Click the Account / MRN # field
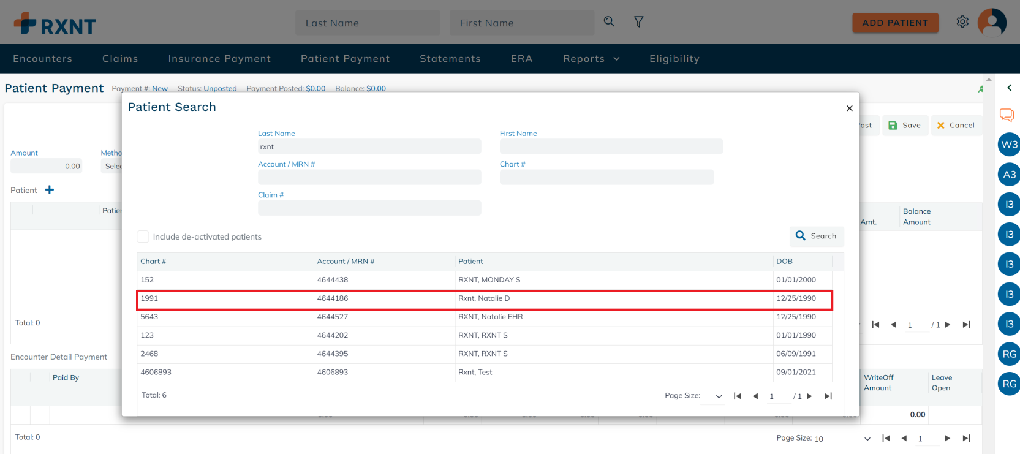This screenshot has width=1020, height=454. tap(369, 177)
